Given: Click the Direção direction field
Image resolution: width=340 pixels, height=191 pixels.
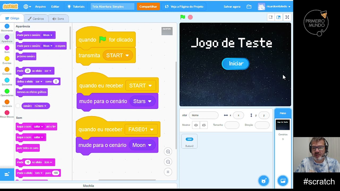Looking at the screenshot, I should click(x=262, y=125).
